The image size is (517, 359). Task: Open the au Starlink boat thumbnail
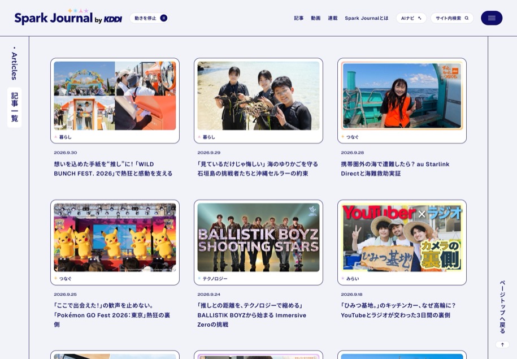[402, 96]
